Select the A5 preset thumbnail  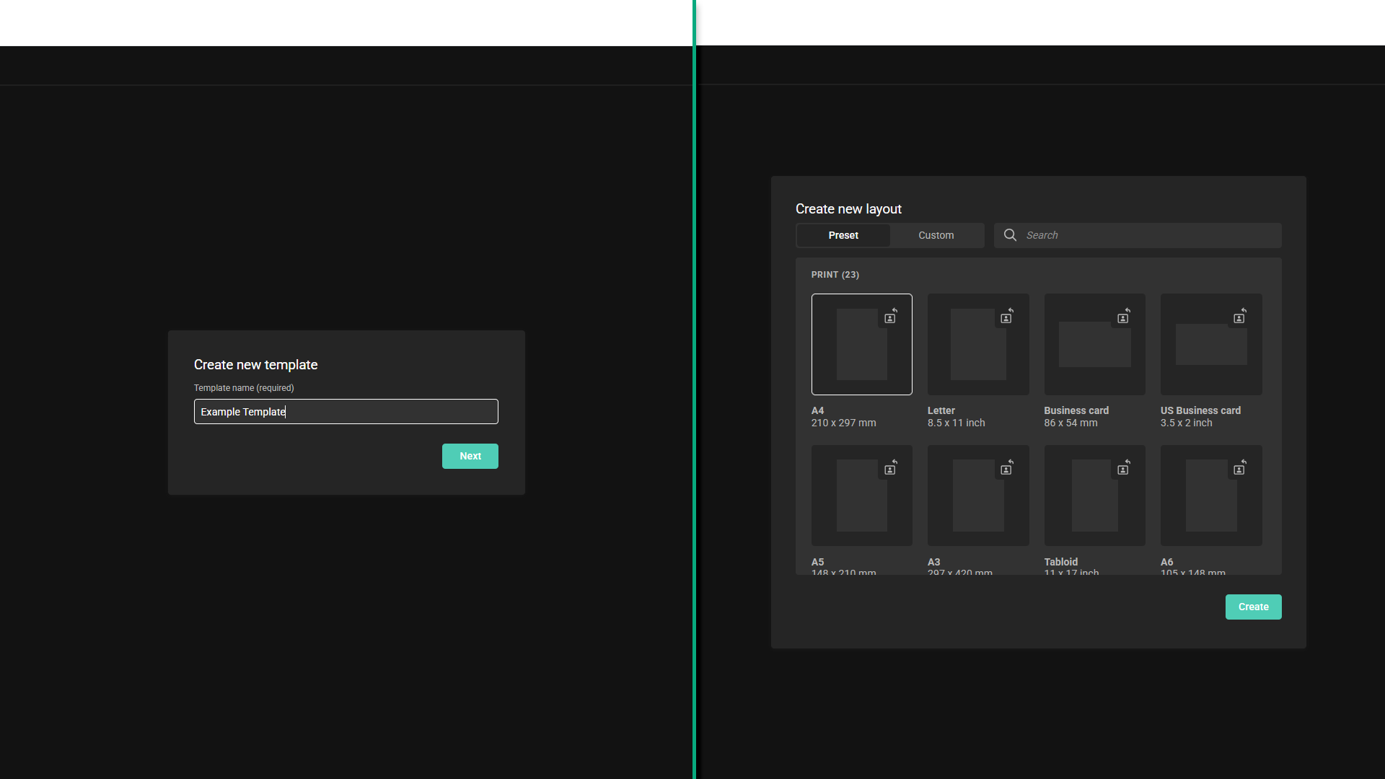(x=862, y=496)
